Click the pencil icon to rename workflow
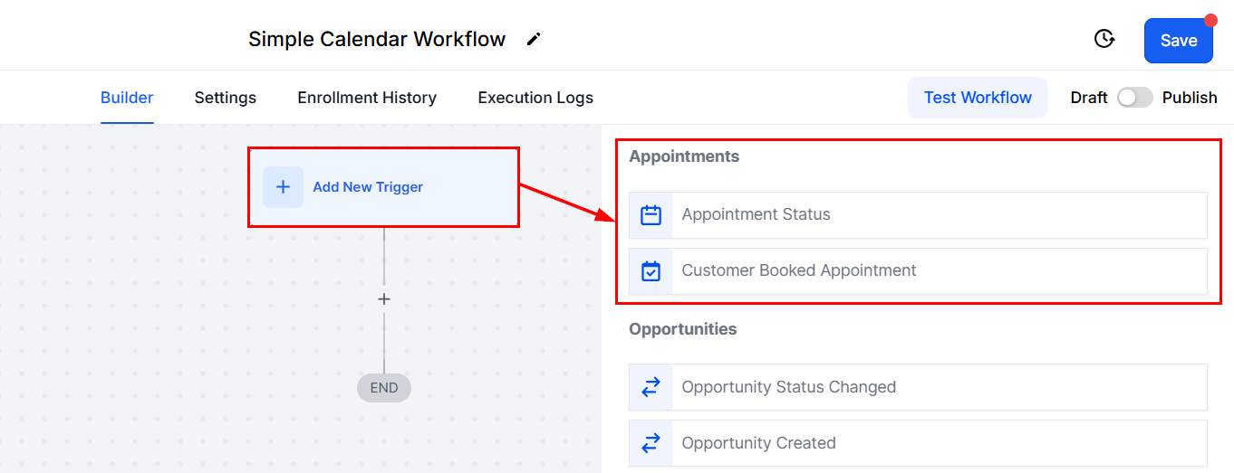Image resolution: width=1234 pixels, height=473 pixels. click(534, 39)
